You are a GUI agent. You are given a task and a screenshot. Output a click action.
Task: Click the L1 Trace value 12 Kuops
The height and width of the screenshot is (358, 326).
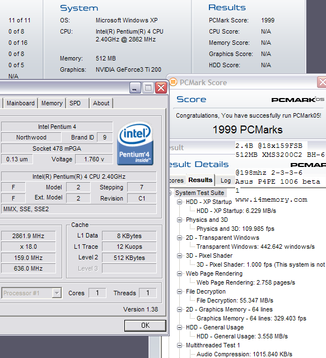tap(129, 247)
